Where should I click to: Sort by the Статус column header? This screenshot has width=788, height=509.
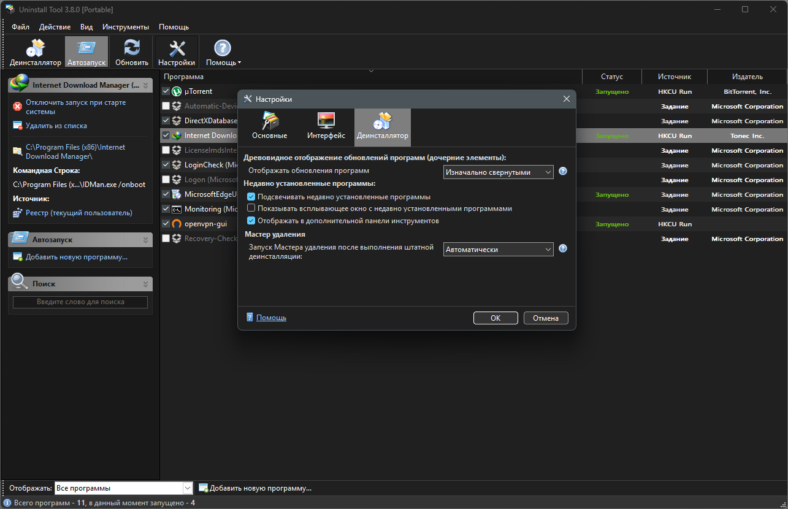pyautogui.click(x=612, y=77)
